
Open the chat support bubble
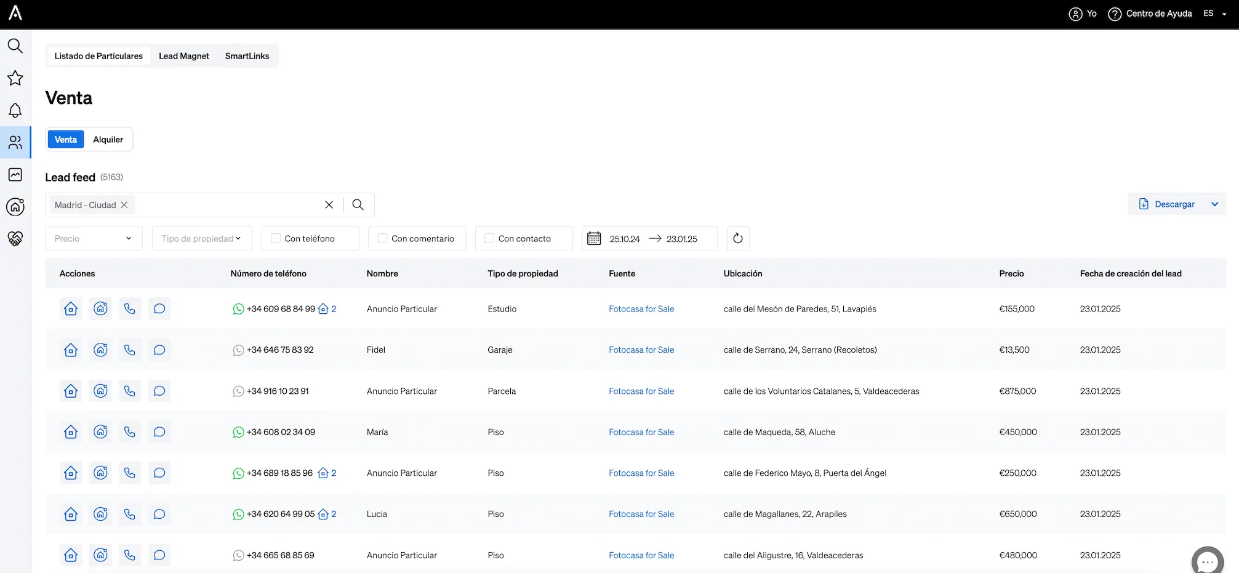coord(1208,561)
